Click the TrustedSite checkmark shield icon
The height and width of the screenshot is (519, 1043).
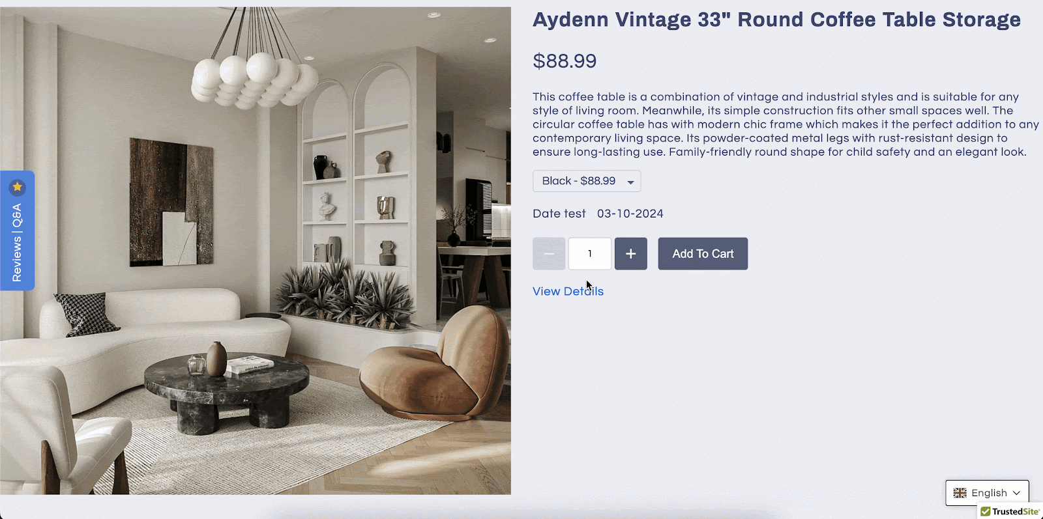coord(985,512)
